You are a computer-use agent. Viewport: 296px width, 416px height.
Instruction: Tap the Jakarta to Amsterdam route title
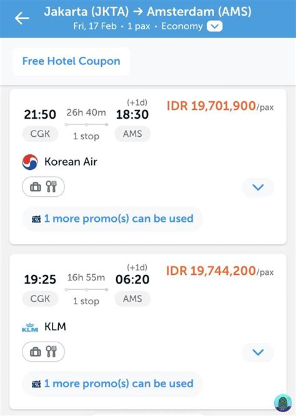coord(148,12)
